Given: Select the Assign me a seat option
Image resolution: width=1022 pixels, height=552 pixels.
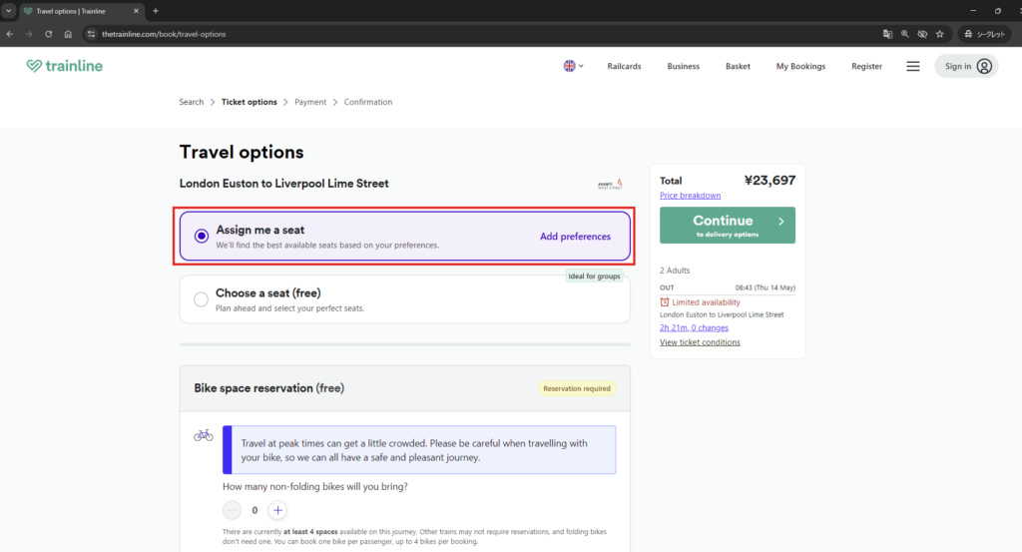Looking at the screenshot, I should pyautogui.click(x=202, y=237).
